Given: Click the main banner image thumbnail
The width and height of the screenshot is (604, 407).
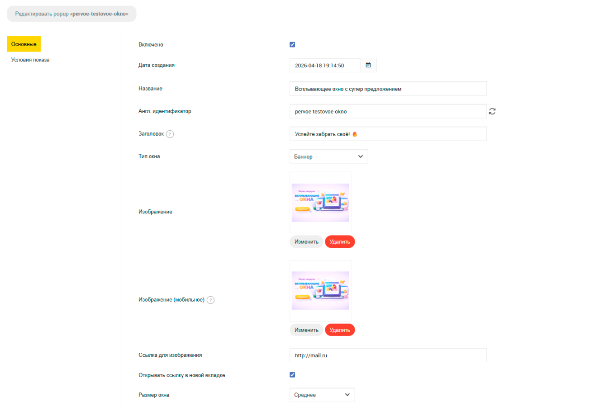Looking at the screenshot, I should [x=320, y=203].
